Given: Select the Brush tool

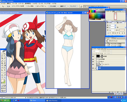Looking at the screenshot, I should [5, 61].
